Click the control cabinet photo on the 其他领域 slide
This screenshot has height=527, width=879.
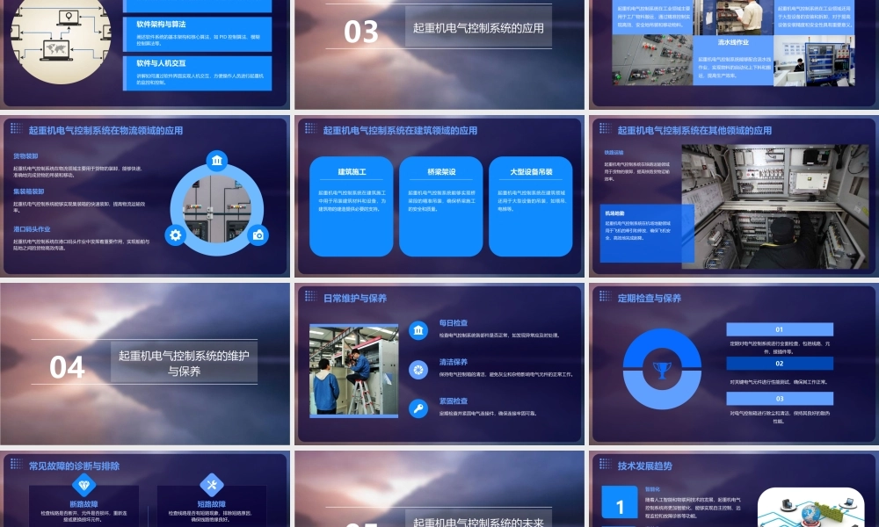click(774, 206)
